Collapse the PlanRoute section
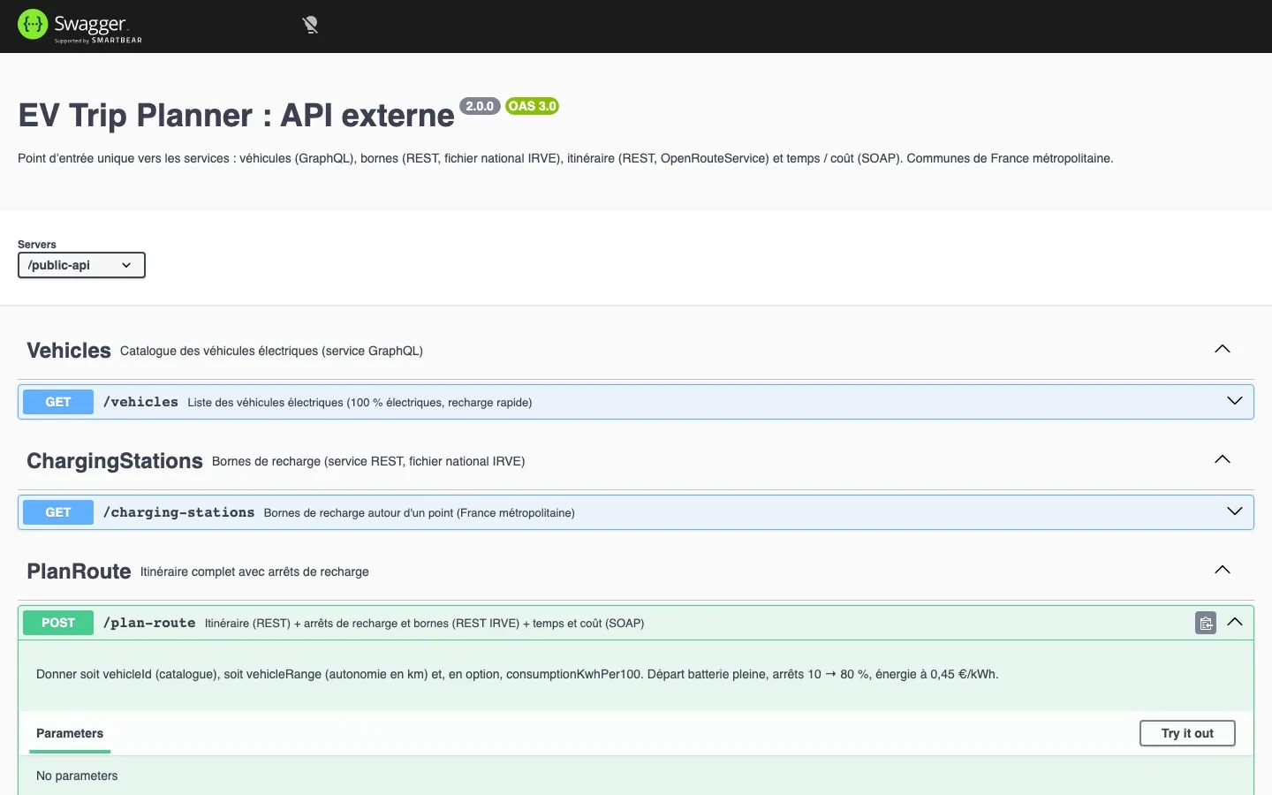1272x795 pixels. click(x=1223, y=571)
